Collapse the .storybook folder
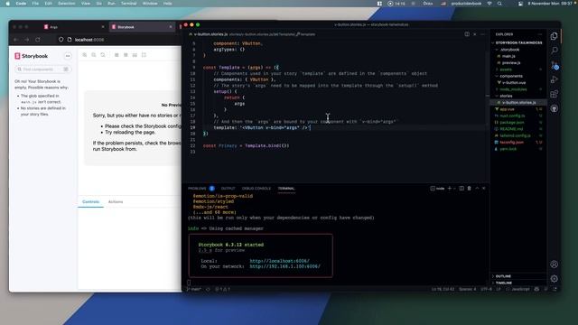 (517, 50)
